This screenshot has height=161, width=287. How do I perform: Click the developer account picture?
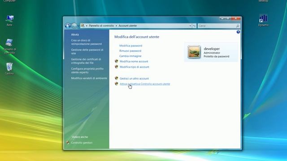(x=194, y=52)
